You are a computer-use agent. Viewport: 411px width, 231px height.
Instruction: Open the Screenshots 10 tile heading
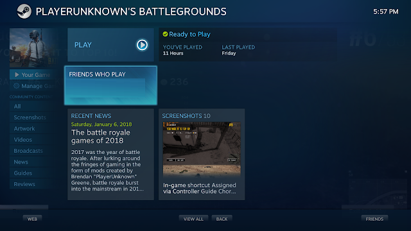tap(186, 116)
